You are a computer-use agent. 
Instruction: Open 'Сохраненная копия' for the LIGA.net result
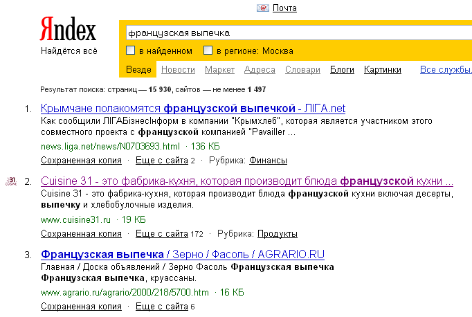[x=81, y=161]
